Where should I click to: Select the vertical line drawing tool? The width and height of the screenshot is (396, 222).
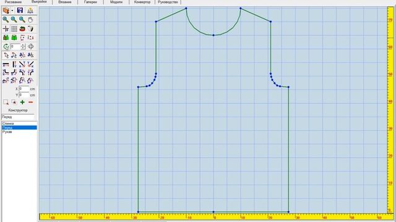(14, 64)
